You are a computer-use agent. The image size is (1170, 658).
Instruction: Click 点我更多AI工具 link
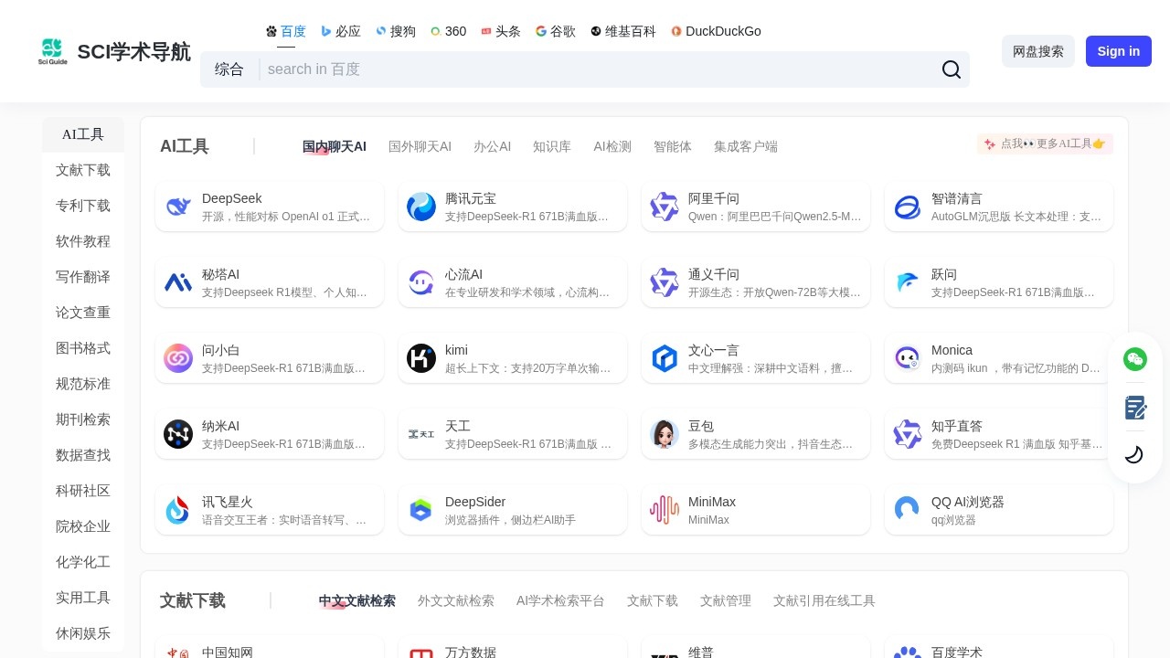coord(1045,143)
